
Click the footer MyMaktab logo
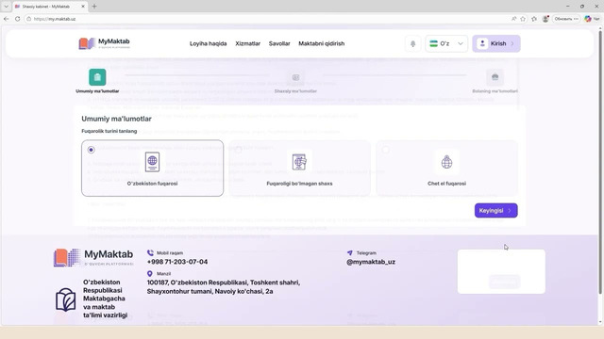93,257
